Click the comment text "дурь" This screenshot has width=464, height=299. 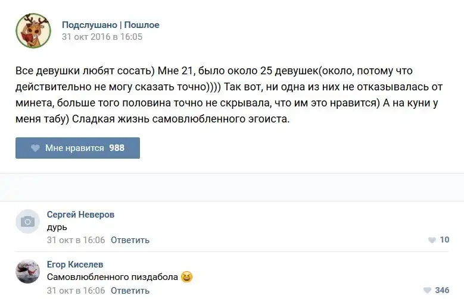click(x=57, y=227)
